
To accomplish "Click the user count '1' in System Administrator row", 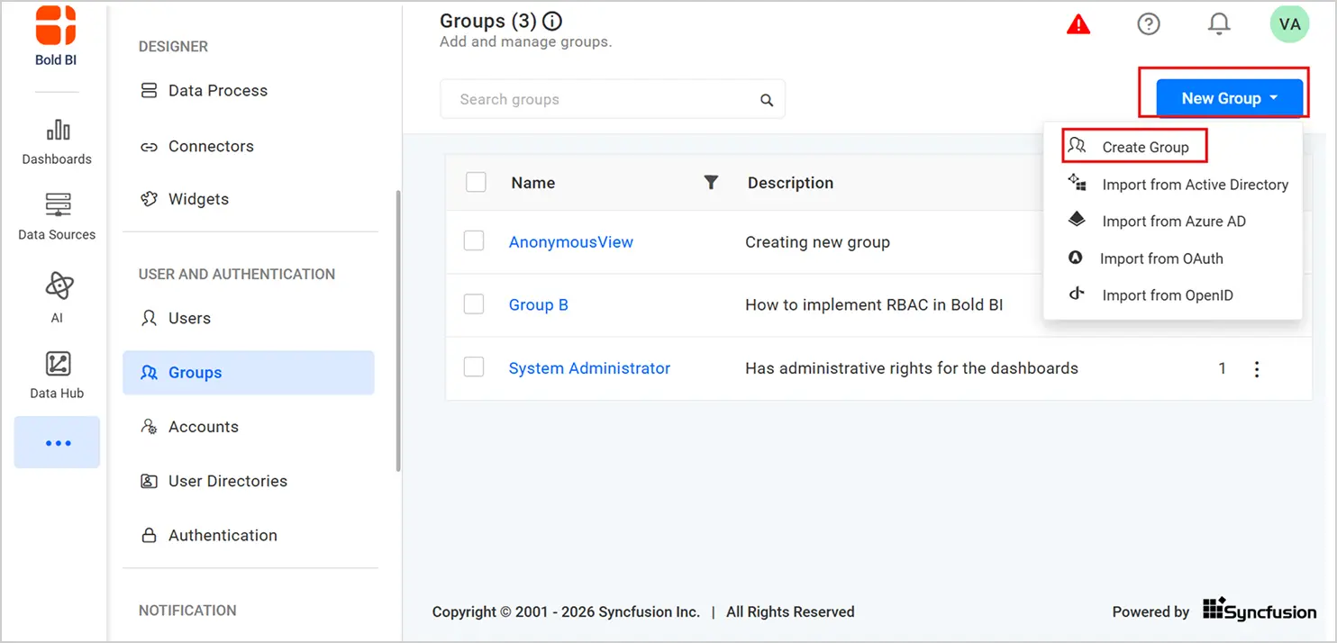I will click(x=1223, y=368).
